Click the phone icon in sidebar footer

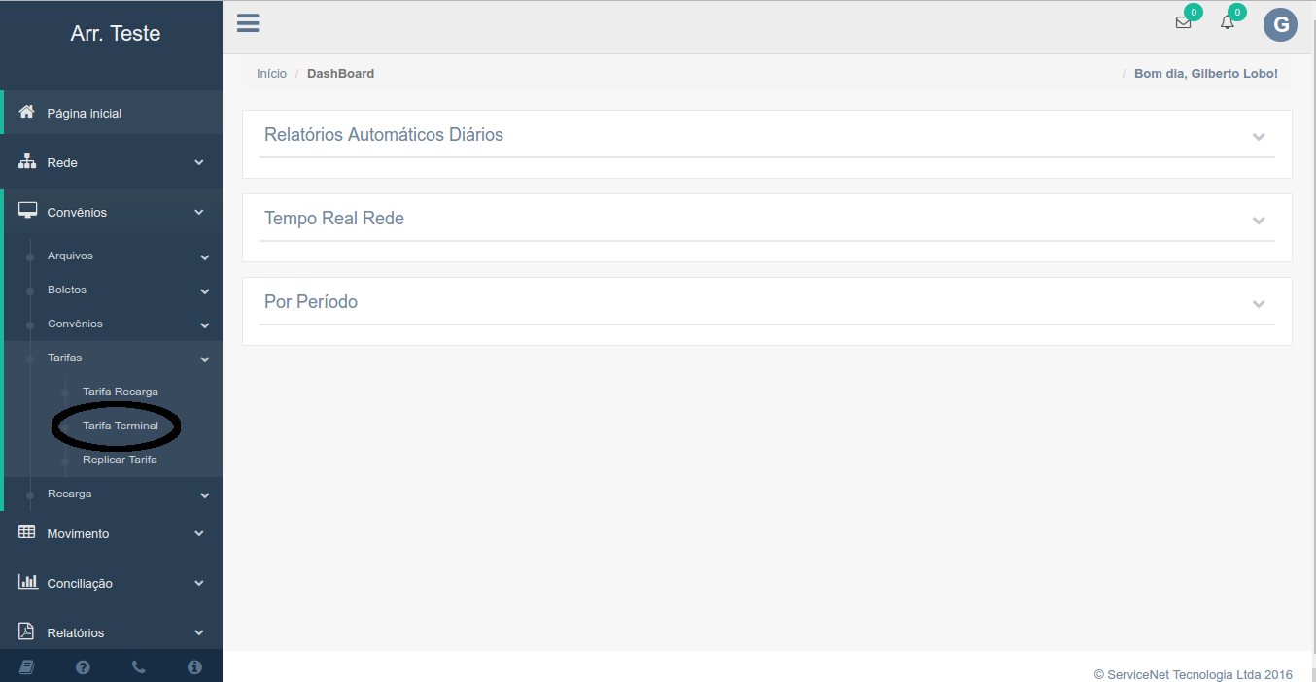coord(138,667)
